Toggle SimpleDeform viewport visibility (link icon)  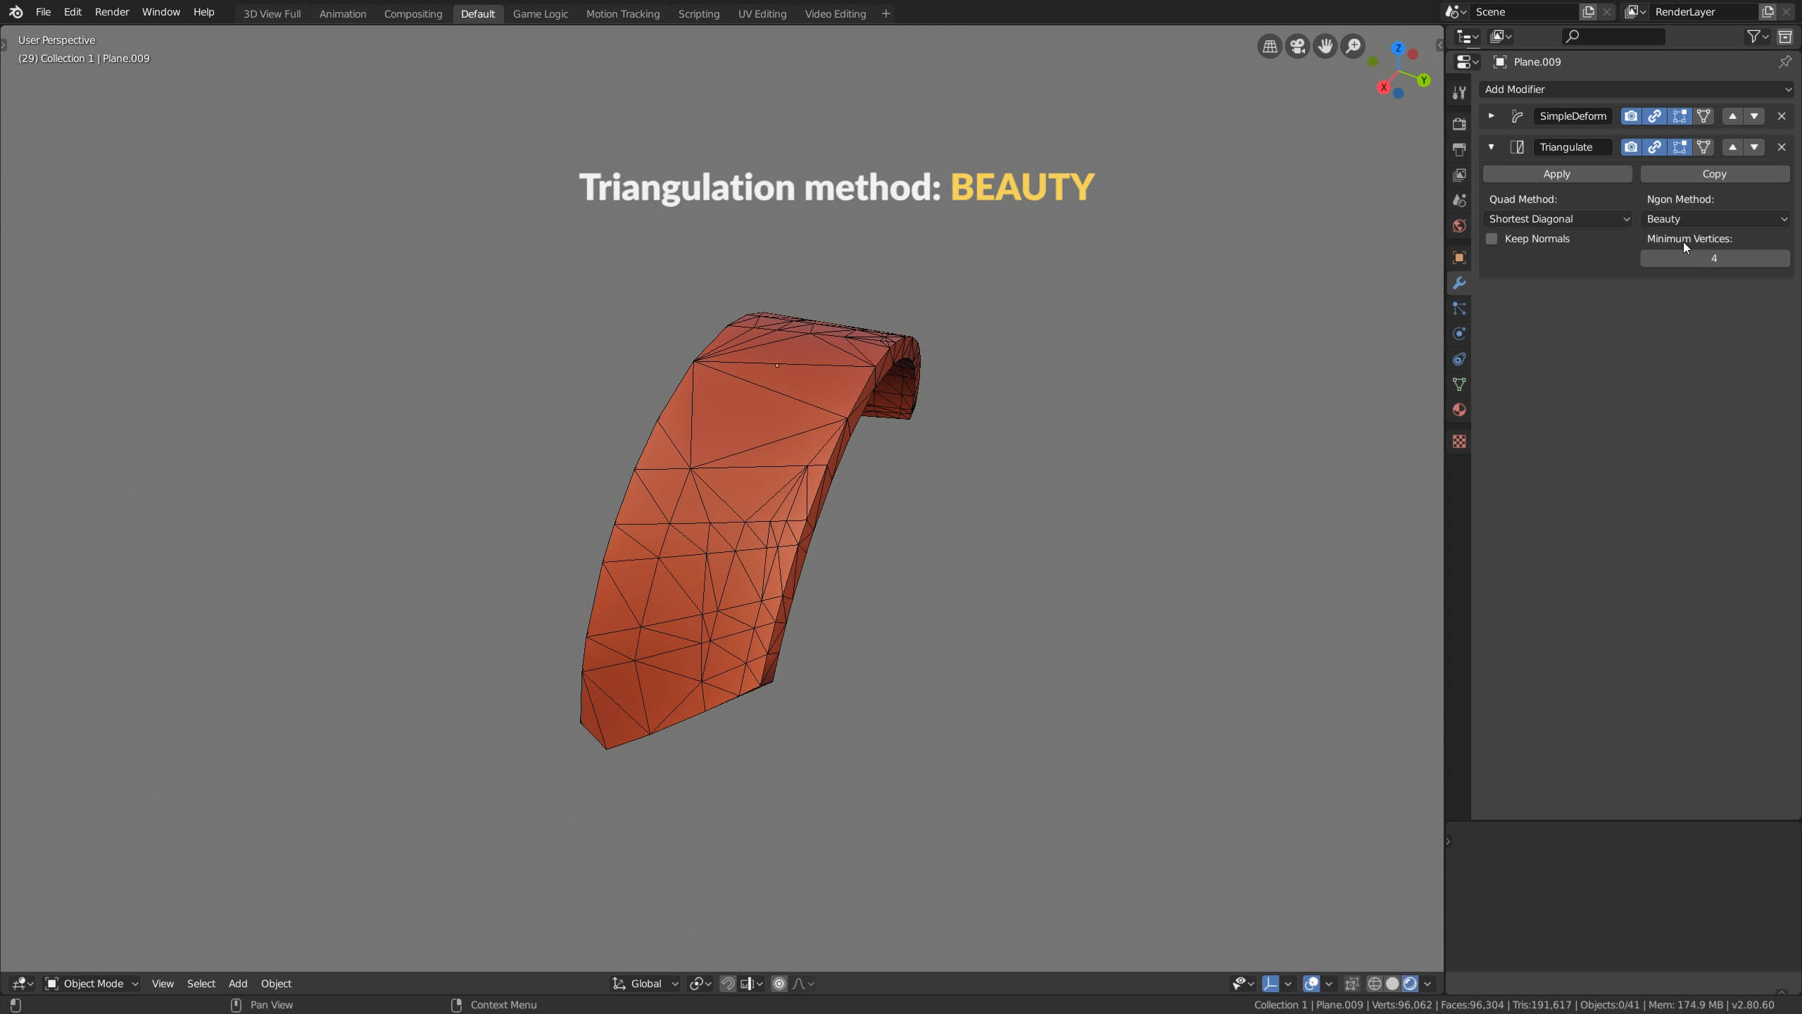coord(1655,116)
